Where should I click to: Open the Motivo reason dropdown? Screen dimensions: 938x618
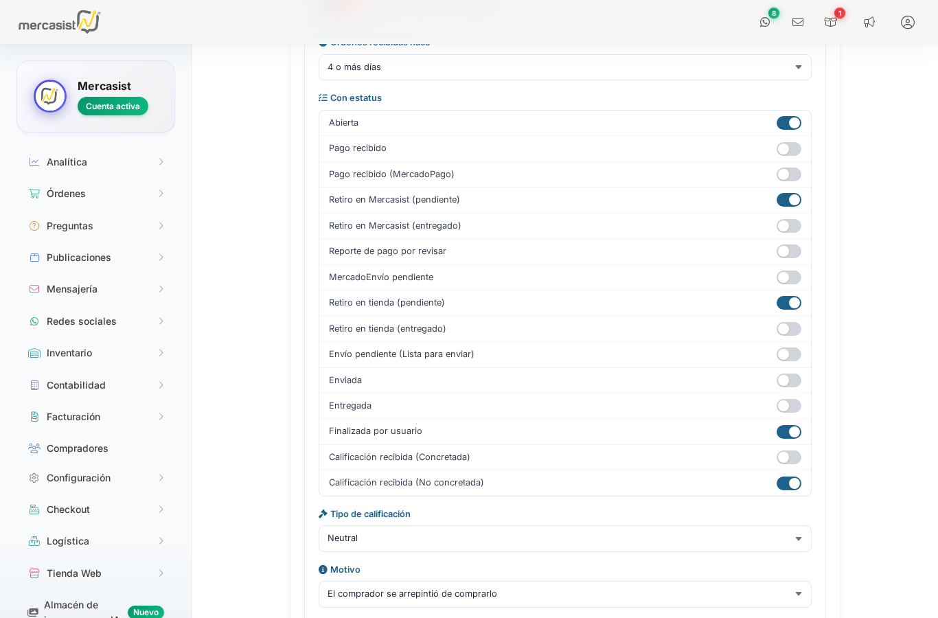[564, 594]
